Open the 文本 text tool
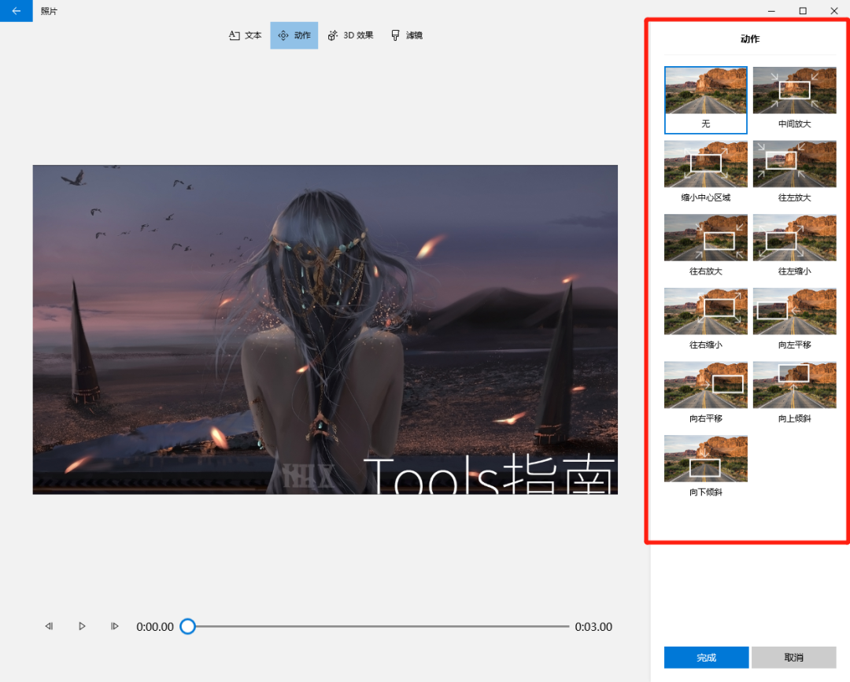Viewport: 850px width, 682px height. [x=245, y=35]
